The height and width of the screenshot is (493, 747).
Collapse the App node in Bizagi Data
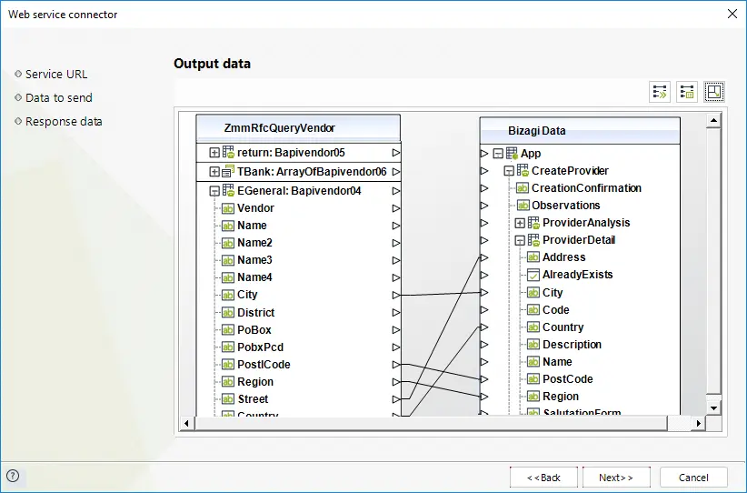pos(498,154)
